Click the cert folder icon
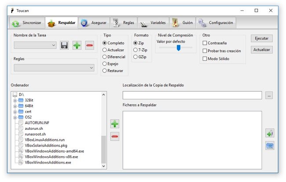Image resolution: width=286 pixels, height=182 pixels. (21, 111)
